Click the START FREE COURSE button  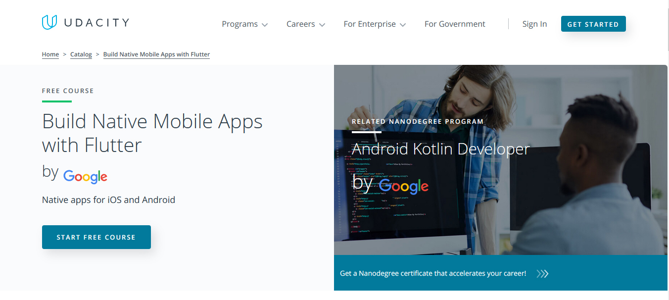tap(96, 237)
